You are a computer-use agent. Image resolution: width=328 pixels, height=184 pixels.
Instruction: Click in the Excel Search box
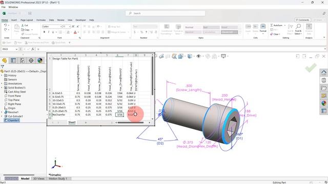click(x=165, y=13)
